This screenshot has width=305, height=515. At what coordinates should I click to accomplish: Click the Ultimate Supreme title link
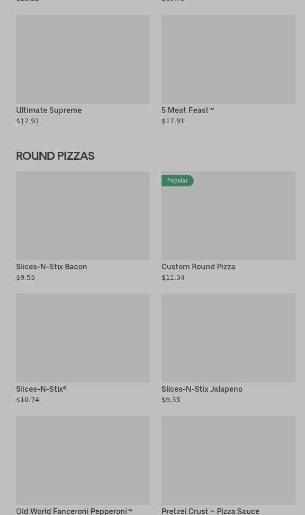click(x=49, y=110)
